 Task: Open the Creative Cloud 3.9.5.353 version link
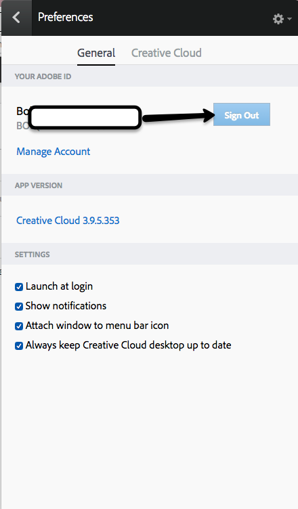tap(68, 221)
